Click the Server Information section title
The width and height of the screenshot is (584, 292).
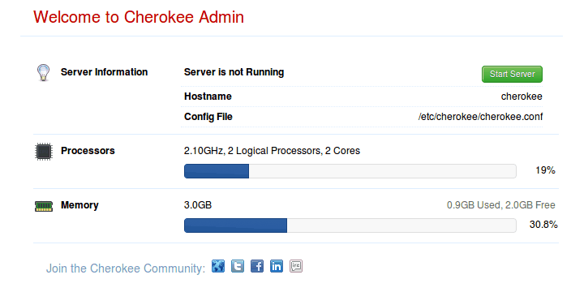pyautogui.click(x=105, y=72)
